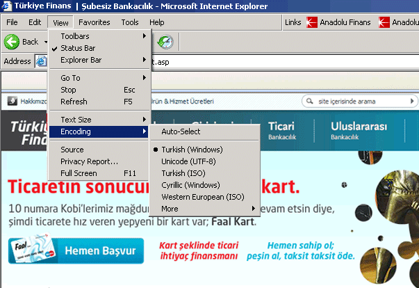Click the Address bar URL field
Image resolution: width=419 pixels, height=288 pixels.
pos(284,62)
